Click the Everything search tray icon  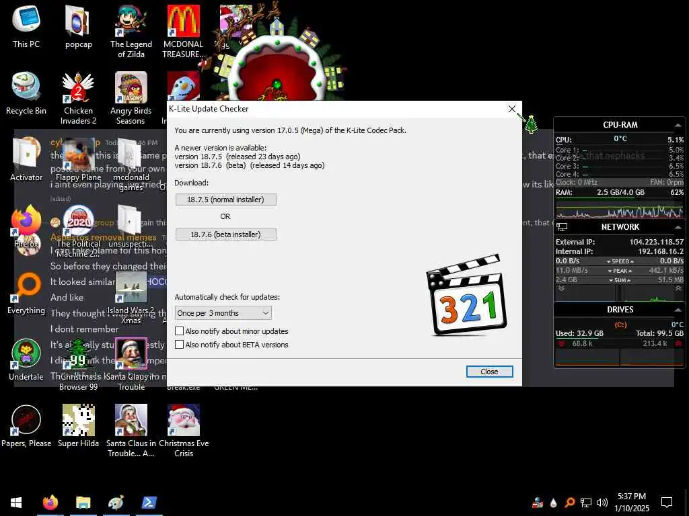[x=569, y=503]
